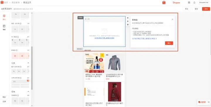Click the page's right-edge scrollbar
The height and width of the screenshot is (107, 211).
tap(210, 42)
